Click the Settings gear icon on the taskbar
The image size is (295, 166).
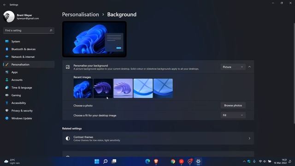click(198, 161)
